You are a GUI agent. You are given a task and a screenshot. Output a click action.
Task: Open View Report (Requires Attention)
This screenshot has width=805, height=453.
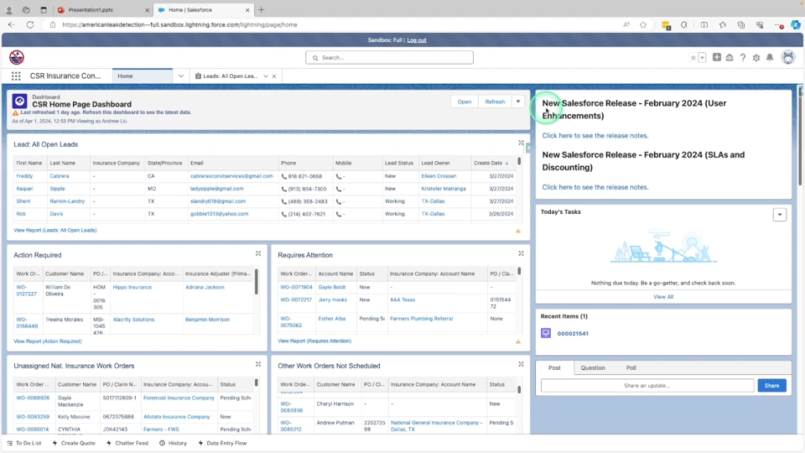tap(314, 341)
